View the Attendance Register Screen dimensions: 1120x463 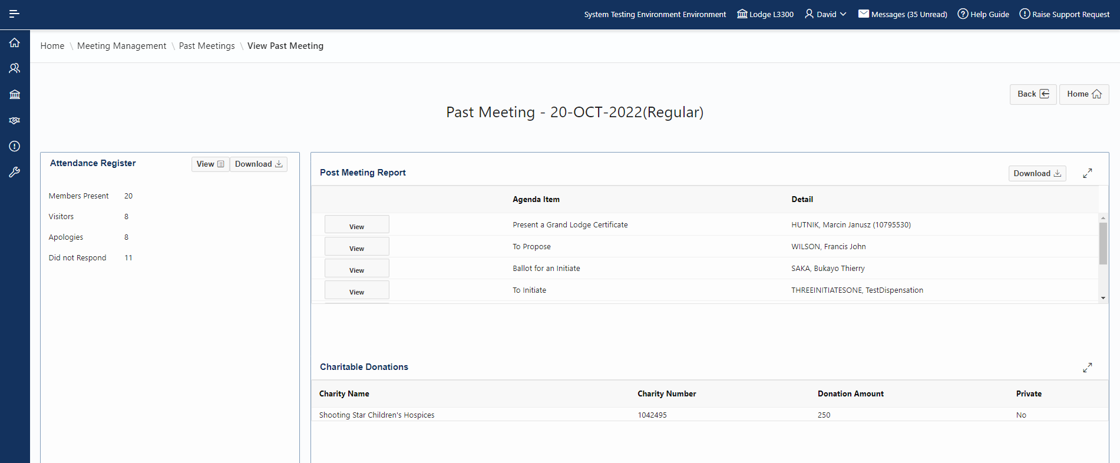210,164
